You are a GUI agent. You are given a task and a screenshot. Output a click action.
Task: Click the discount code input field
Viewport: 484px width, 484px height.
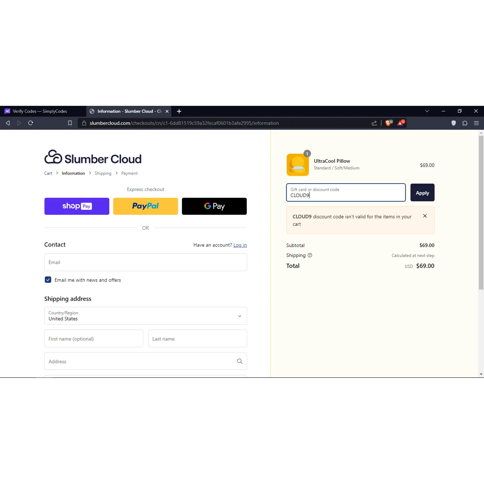[x=346, y=193]
